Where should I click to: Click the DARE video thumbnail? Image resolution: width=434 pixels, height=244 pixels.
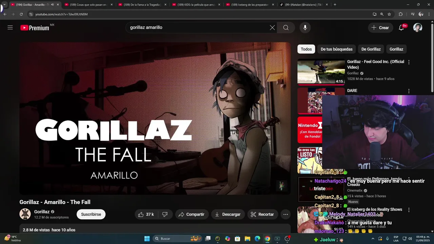coord(321,101)
